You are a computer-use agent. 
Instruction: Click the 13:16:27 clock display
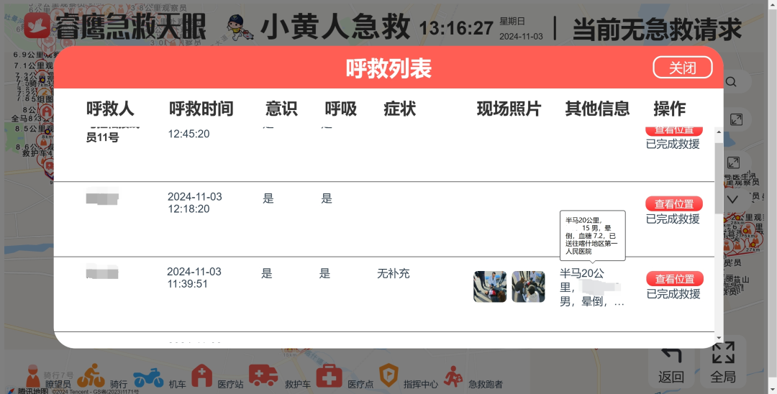point(456,28)
